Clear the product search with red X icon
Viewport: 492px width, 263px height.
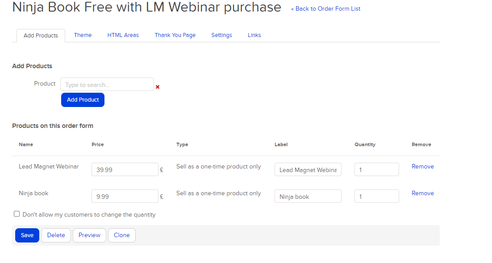click(x=158, y=87)
